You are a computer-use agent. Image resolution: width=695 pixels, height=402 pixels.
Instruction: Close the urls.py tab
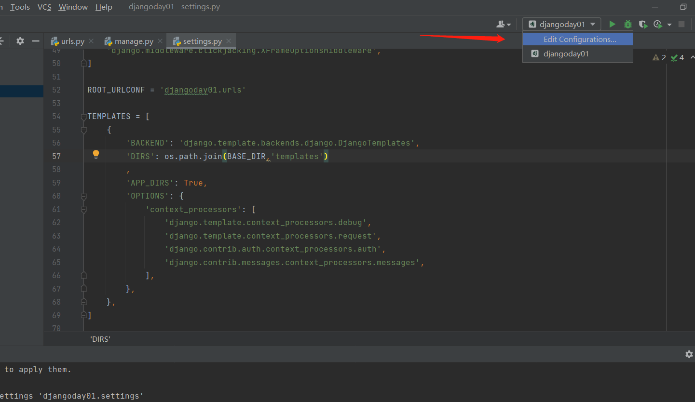(91, 41)
